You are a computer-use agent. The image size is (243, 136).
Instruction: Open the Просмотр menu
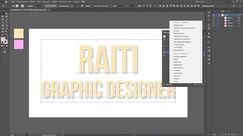pos(62,2)
